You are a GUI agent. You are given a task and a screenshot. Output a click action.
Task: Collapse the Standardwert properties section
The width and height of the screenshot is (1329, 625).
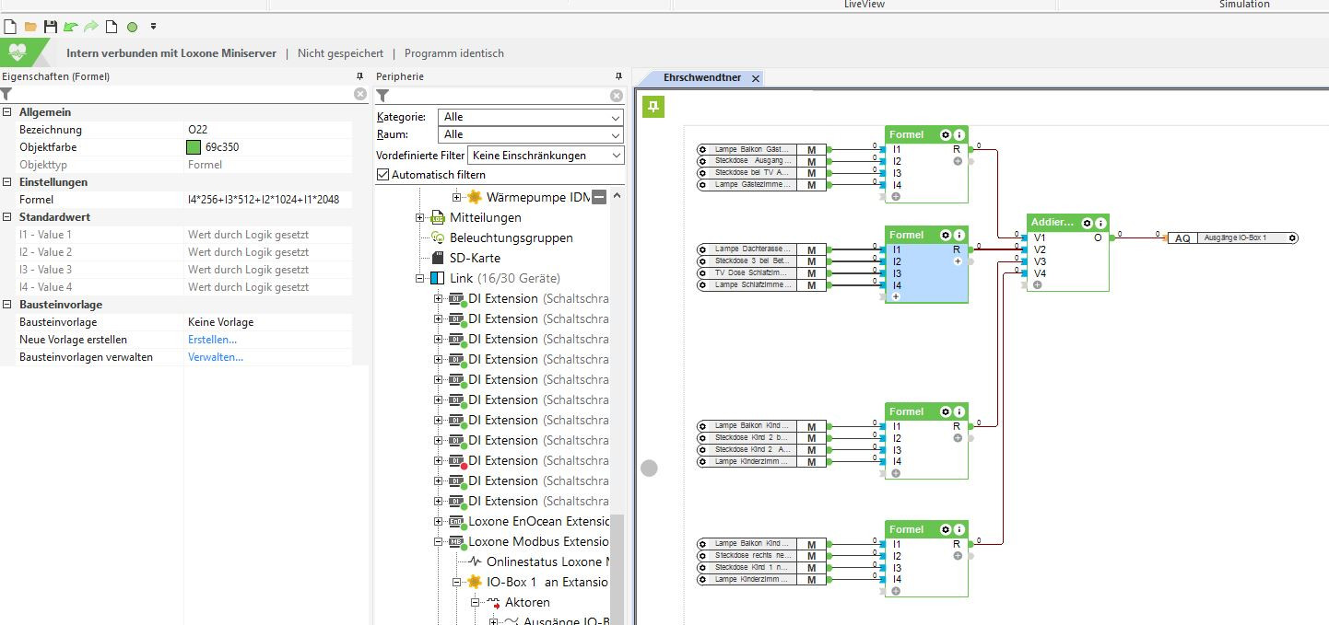click(x=7, y=217)
